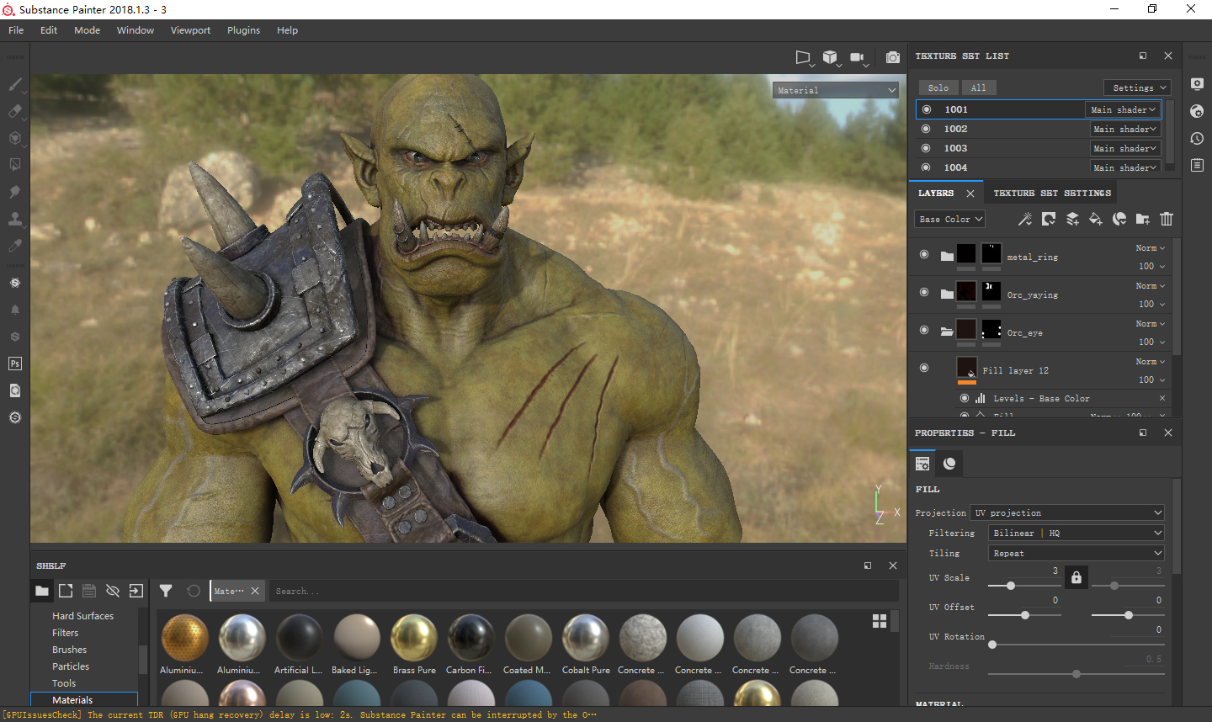Click the video camera icon in viewport

[858, 57]
